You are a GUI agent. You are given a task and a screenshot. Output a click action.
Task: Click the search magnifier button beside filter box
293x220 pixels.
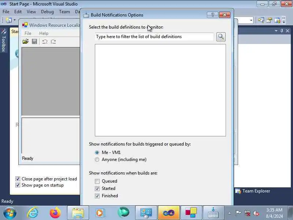(221, 37)
